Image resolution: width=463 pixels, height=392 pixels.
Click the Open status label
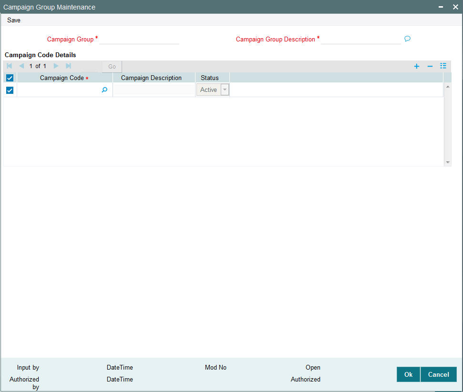click(x=313, y=368)
